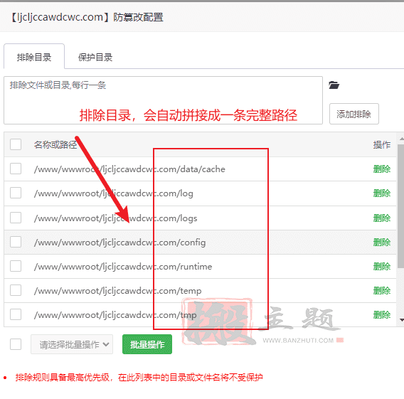Open the 请选择批量操作 dropdown
This screenshot has height=399, width=404.
[x=72, y=344]
